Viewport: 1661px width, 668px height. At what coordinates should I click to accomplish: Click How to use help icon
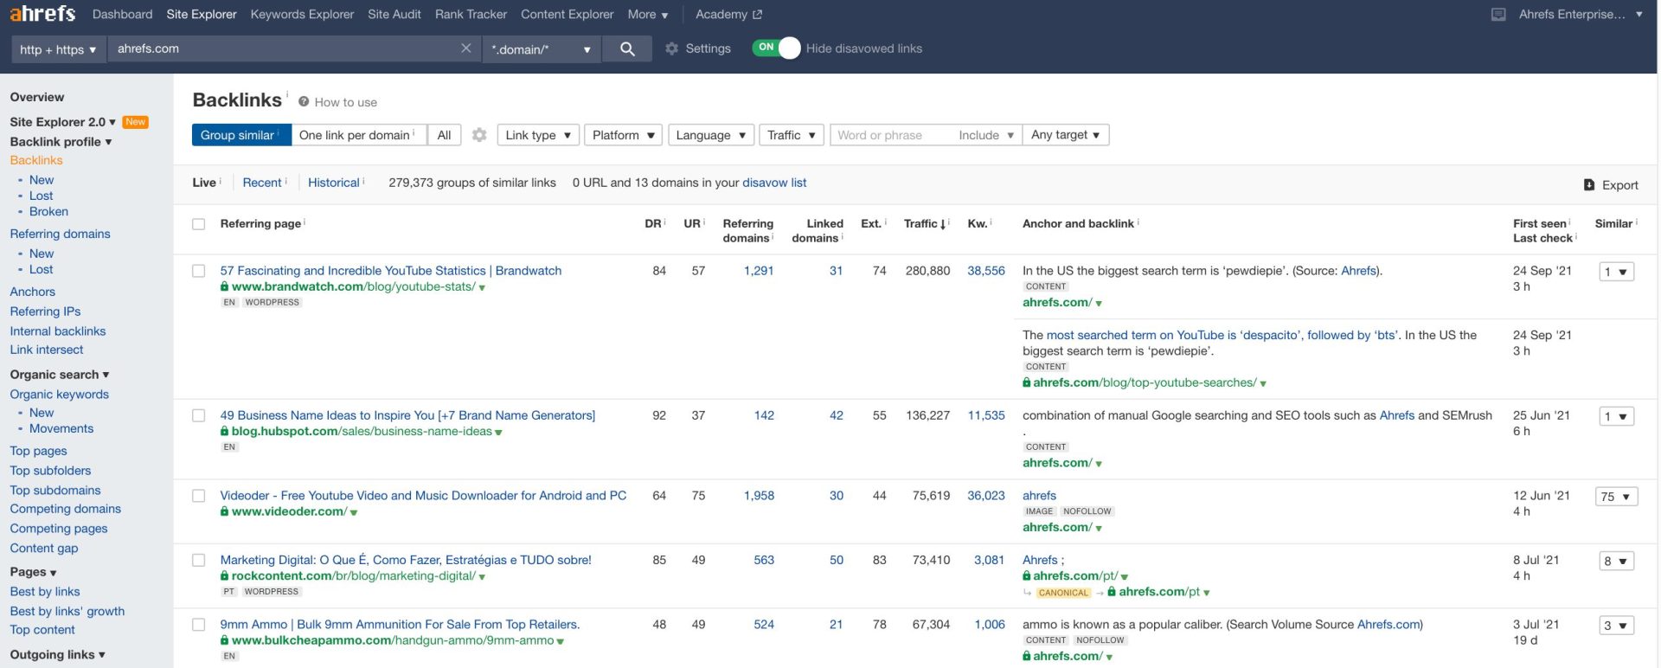click(x=304, y=102)
